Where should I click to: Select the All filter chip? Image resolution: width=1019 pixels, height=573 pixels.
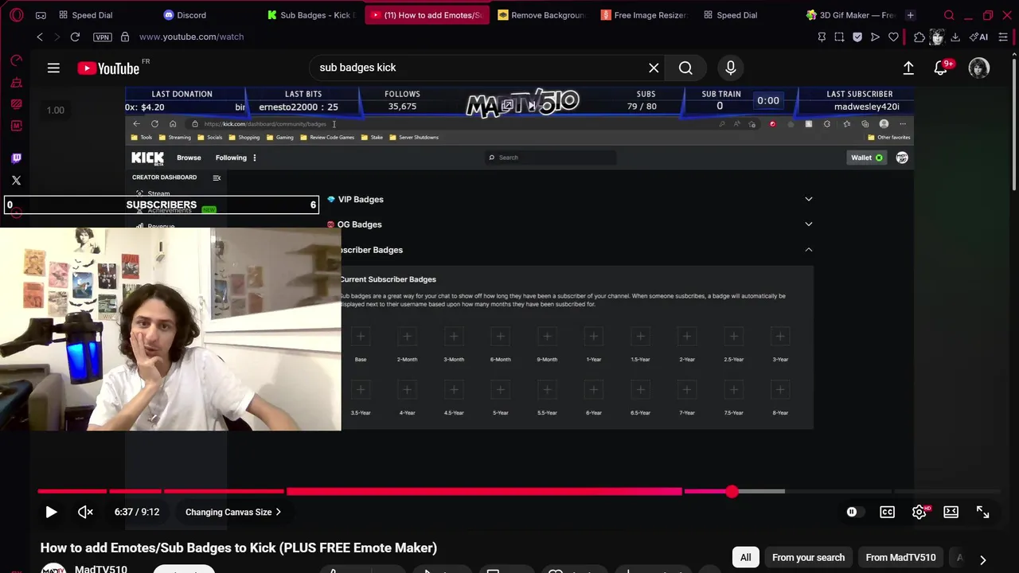pos(745,558)
